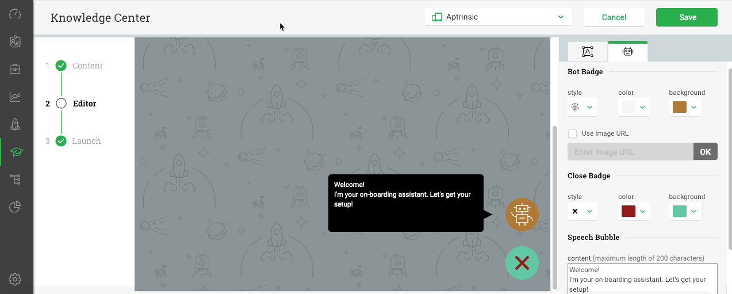Click the green Save button

point(687,17)
